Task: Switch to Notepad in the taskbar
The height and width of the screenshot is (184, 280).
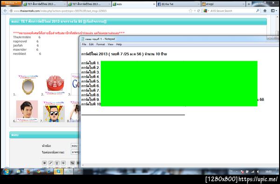Action: pos(69,171)
